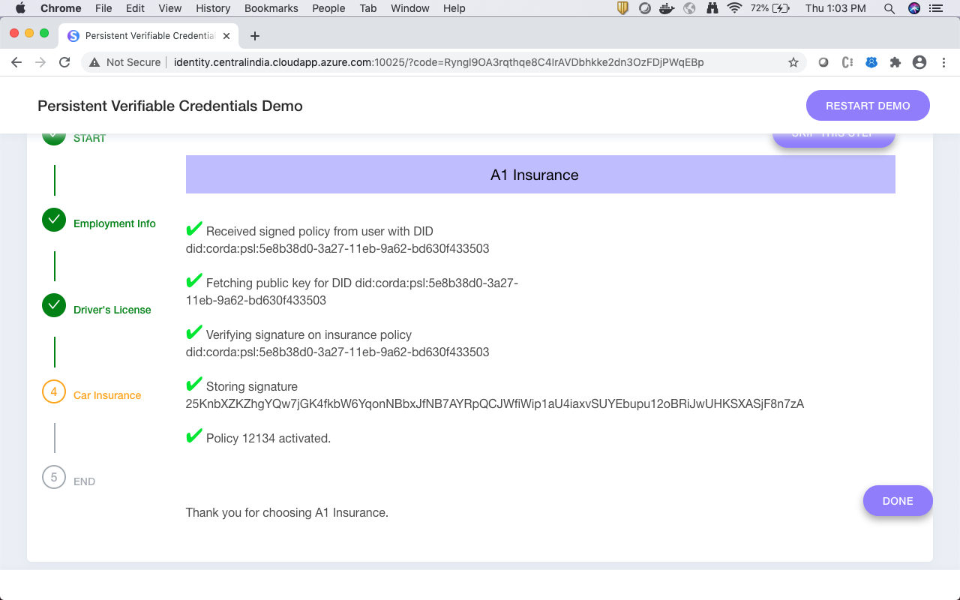Click the Docker whale menu bar icon

pos(666,8)
